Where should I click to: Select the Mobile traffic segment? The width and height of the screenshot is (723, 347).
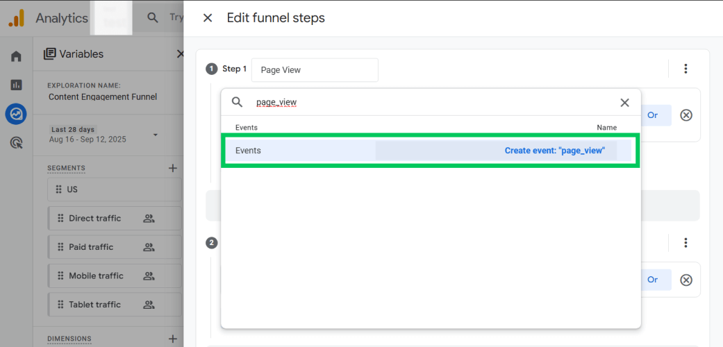[115, 276]
